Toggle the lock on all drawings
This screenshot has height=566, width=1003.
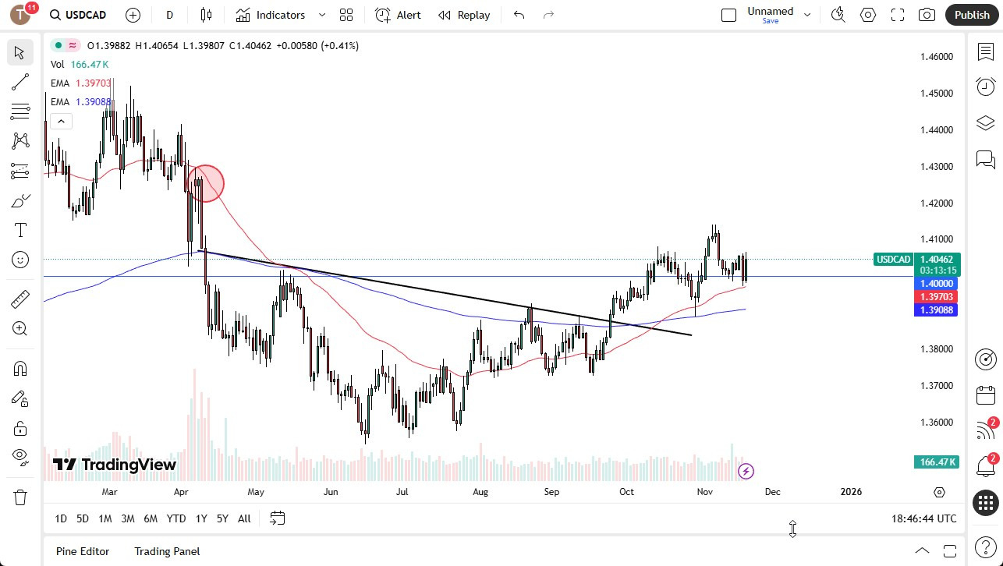[19, 428]
